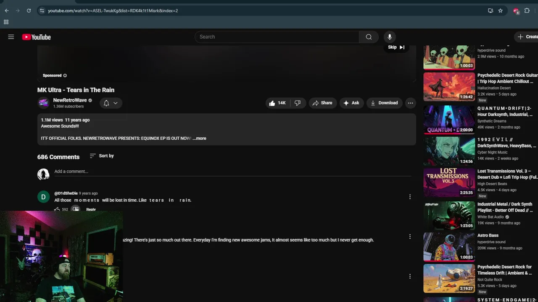This screenshot has height=302, width=538.
Task: Click the search magnifier button
Action: tap(369, 37)
